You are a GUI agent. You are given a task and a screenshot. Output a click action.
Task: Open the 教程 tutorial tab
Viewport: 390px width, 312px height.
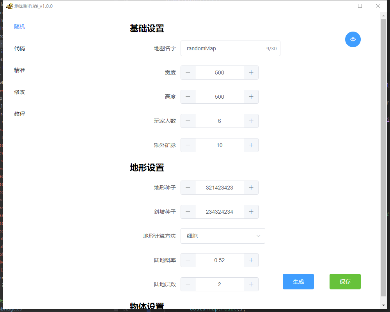pos(19,113)
